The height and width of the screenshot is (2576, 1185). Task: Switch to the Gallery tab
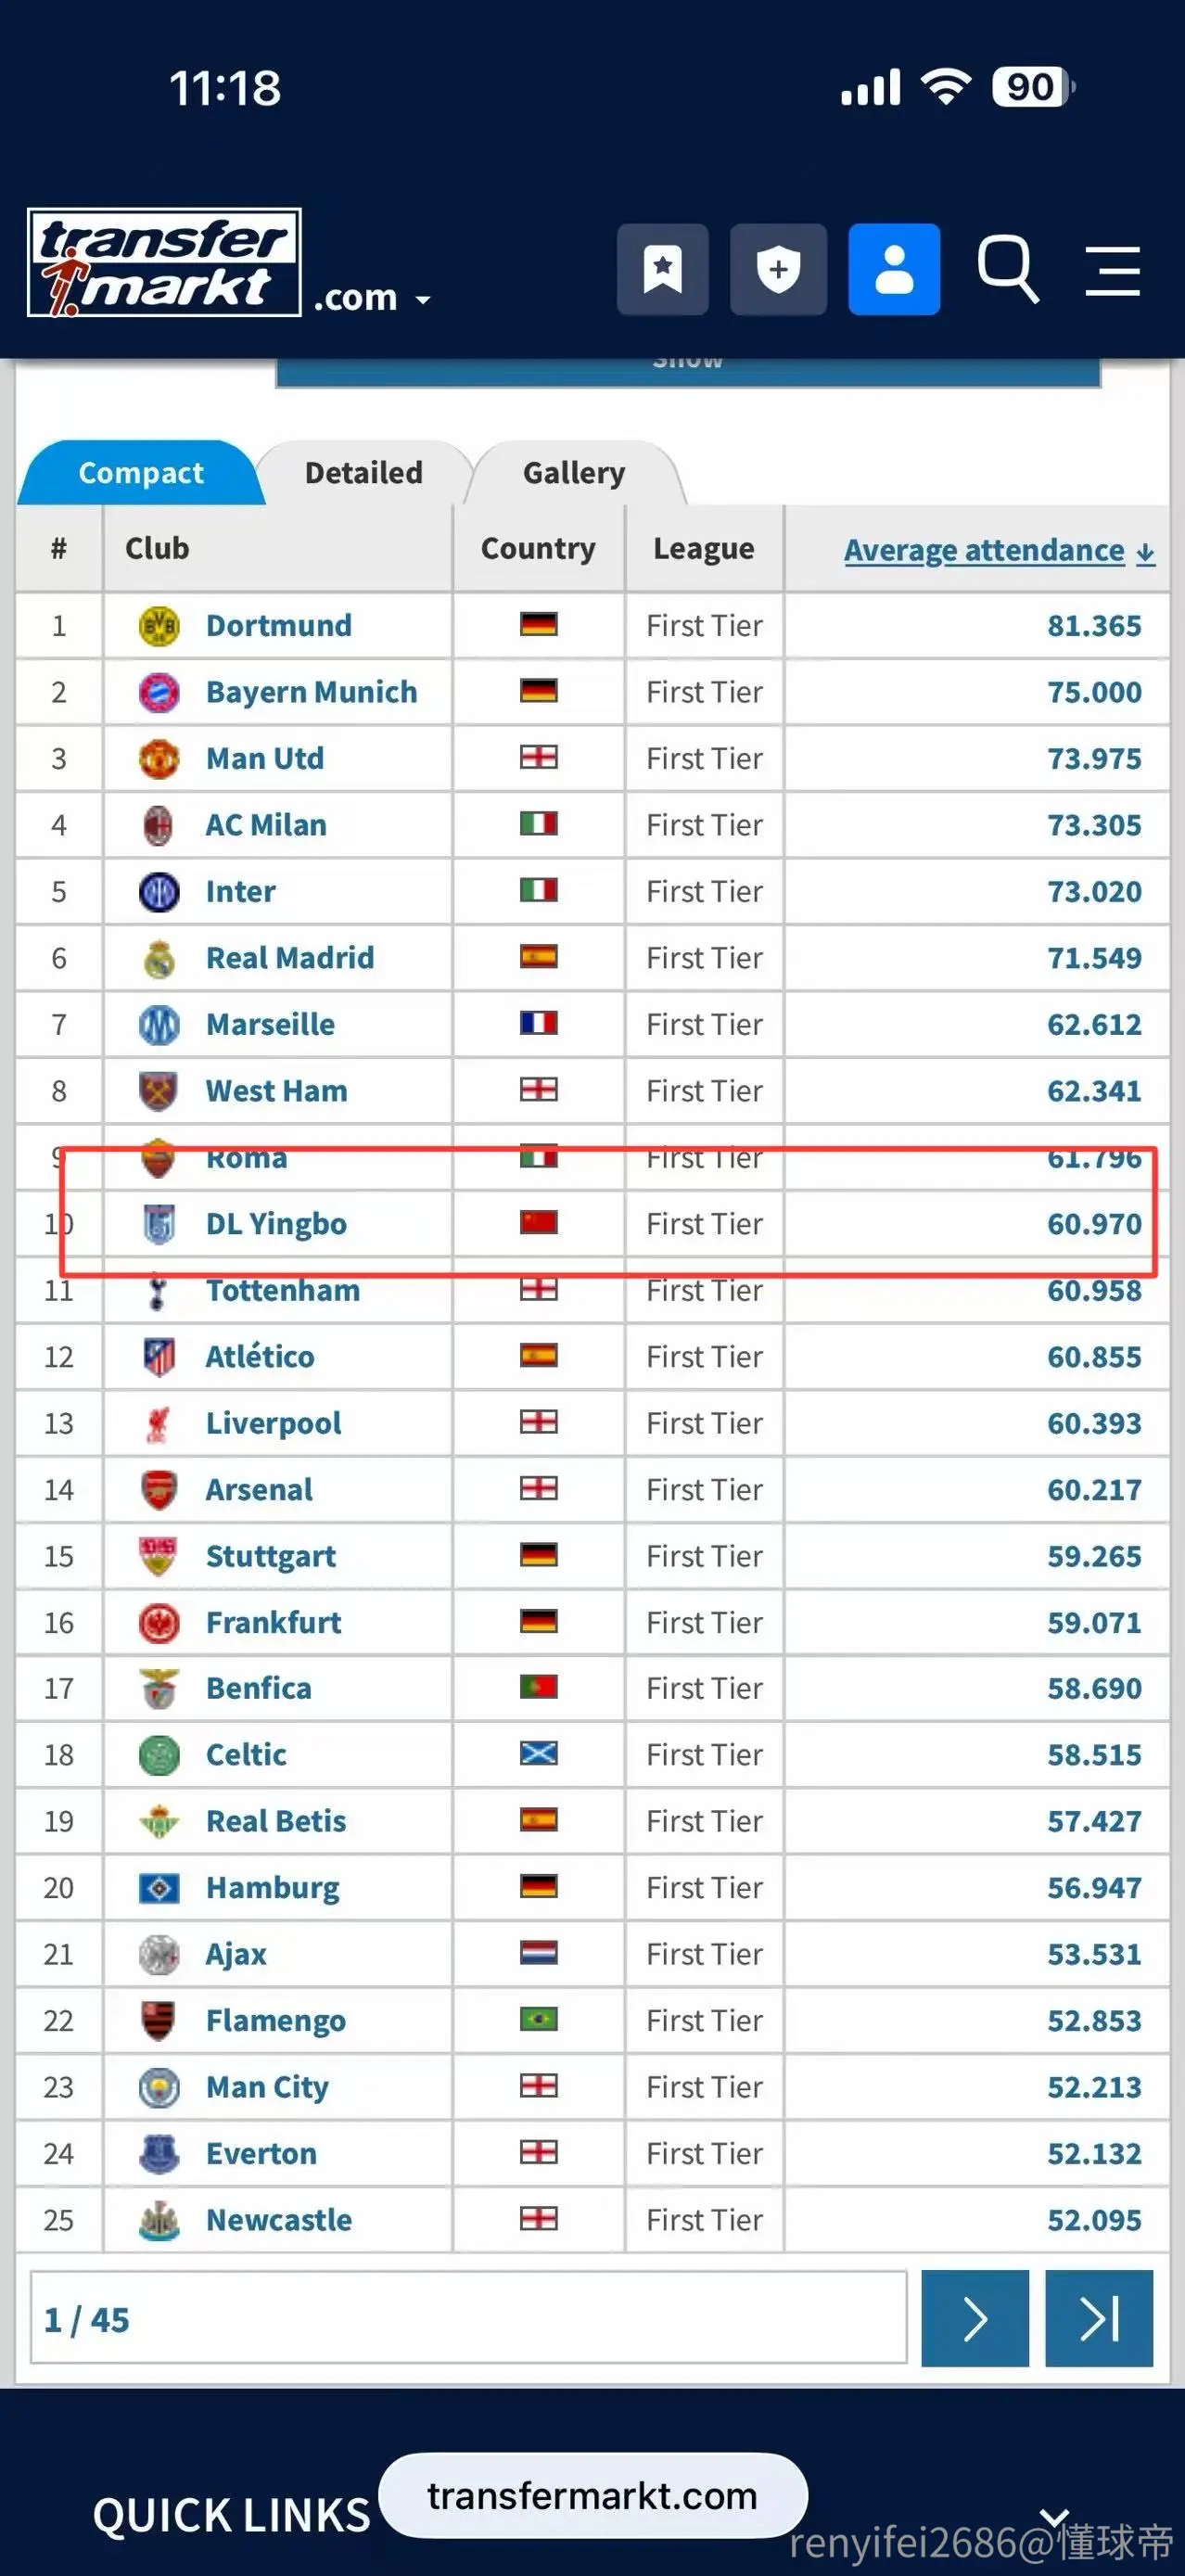pos(574,472)
